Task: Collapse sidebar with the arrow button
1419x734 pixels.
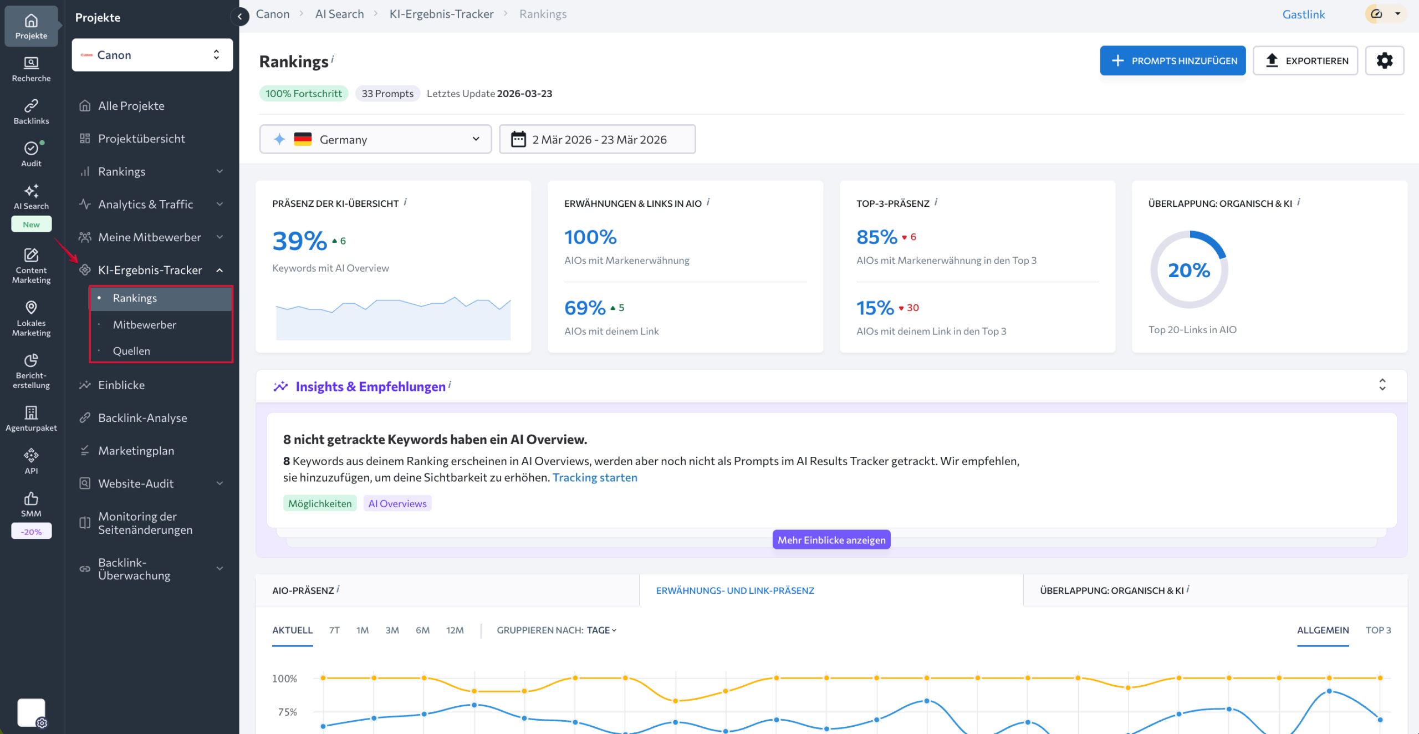Action: point(239,16)
